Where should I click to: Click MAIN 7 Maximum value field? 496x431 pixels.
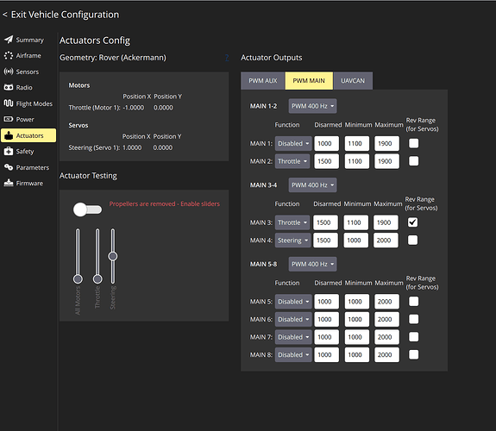(386, 337)
